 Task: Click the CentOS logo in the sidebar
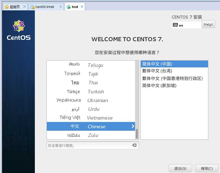tap(19, 30)
